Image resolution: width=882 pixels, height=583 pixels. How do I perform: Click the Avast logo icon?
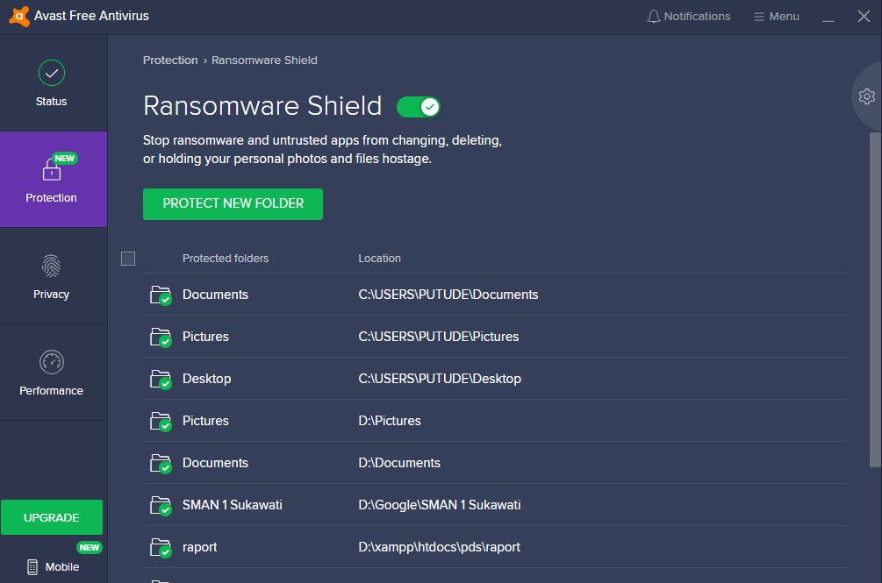pyautogui.click(x=18, y=17)
